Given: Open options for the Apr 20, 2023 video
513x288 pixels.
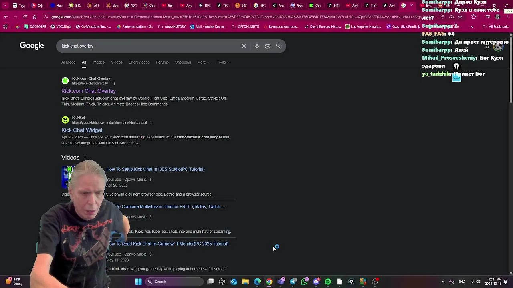Looking at the screenshot, I should point(151,180).
